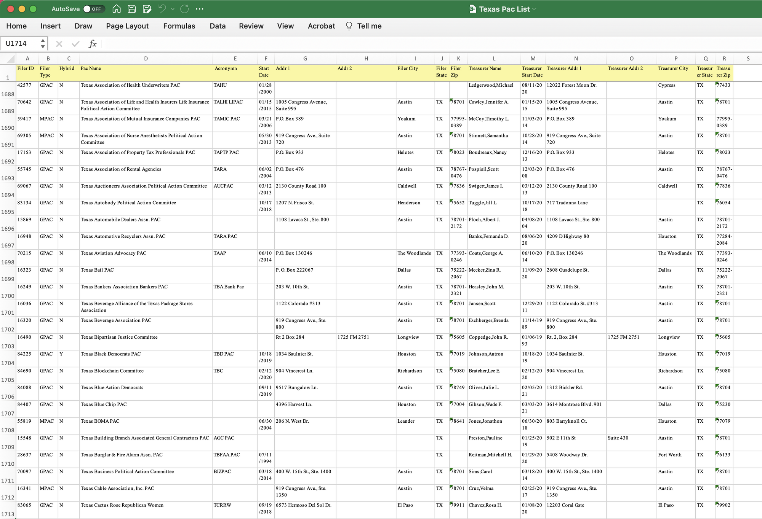Click the Name Box stepper arrows
Viewport: 762px width, 519px height.
[43, 43]
